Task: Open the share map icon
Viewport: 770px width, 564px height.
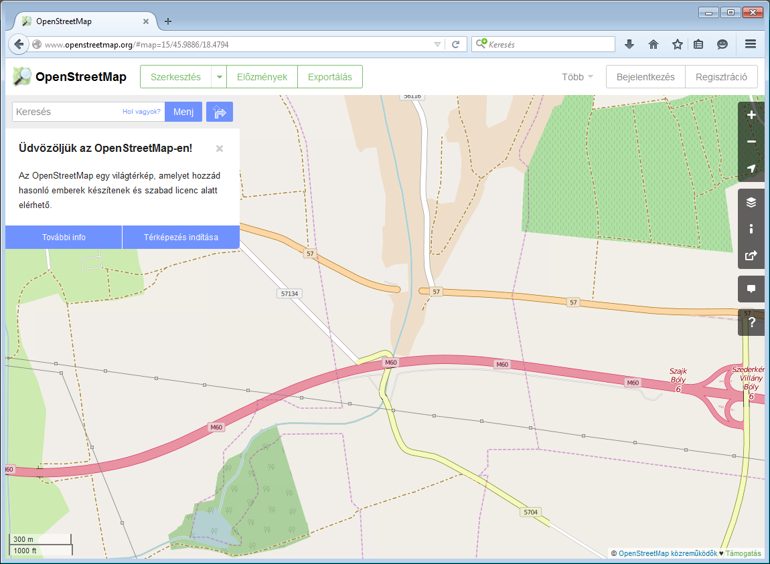Action: pyautogui.click(x=751, y=256)
